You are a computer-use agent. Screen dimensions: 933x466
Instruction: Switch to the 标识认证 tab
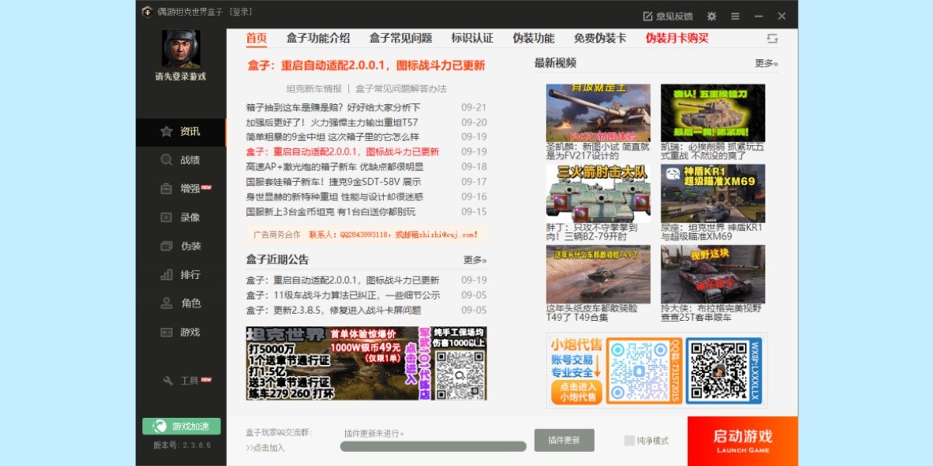[472, 38]
